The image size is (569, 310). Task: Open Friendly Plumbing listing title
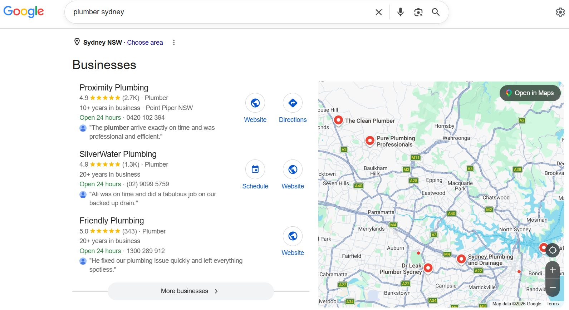coord(112,221)
